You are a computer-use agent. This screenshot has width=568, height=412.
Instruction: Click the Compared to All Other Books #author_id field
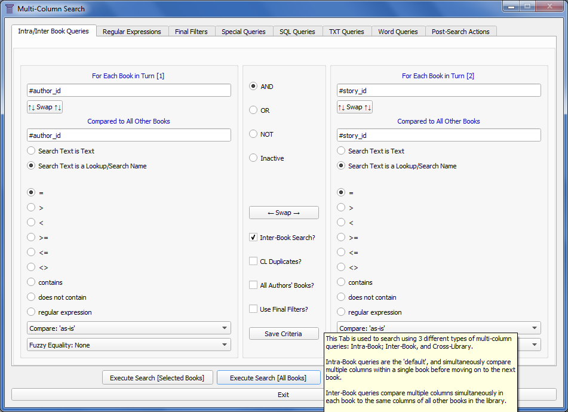[129, 135]
